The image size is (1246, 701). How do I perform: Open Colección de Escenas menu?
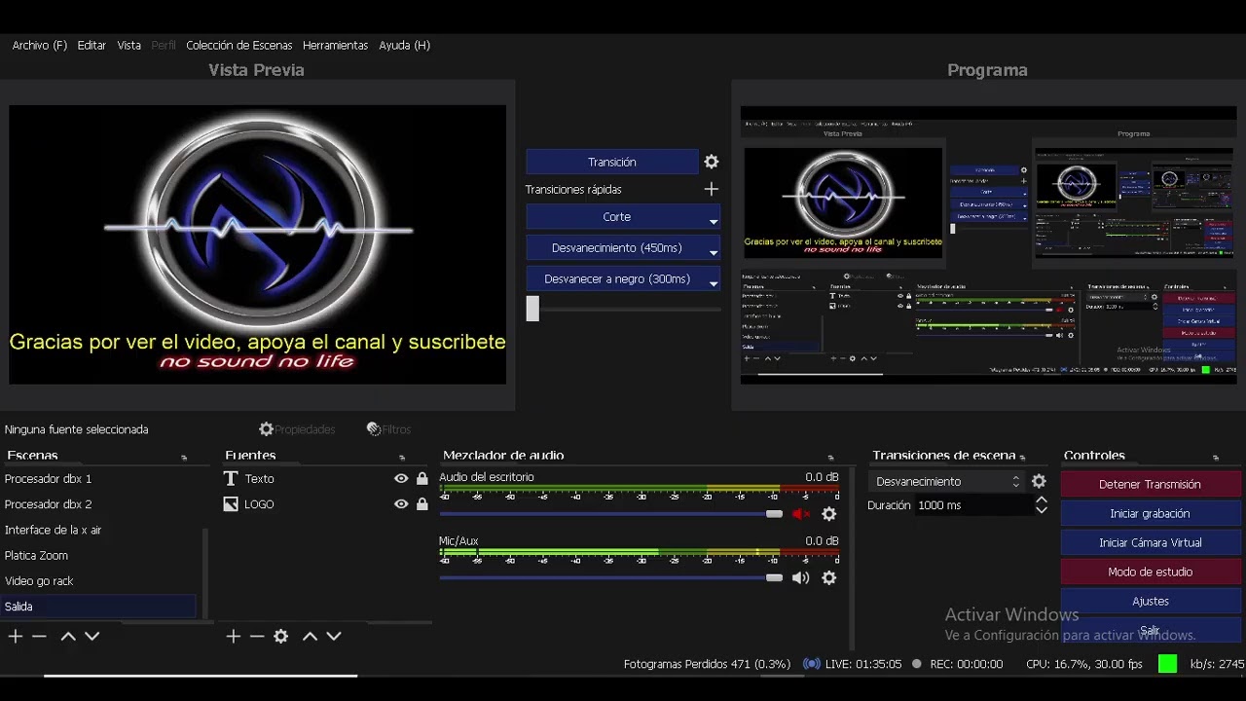coord(239,45)
